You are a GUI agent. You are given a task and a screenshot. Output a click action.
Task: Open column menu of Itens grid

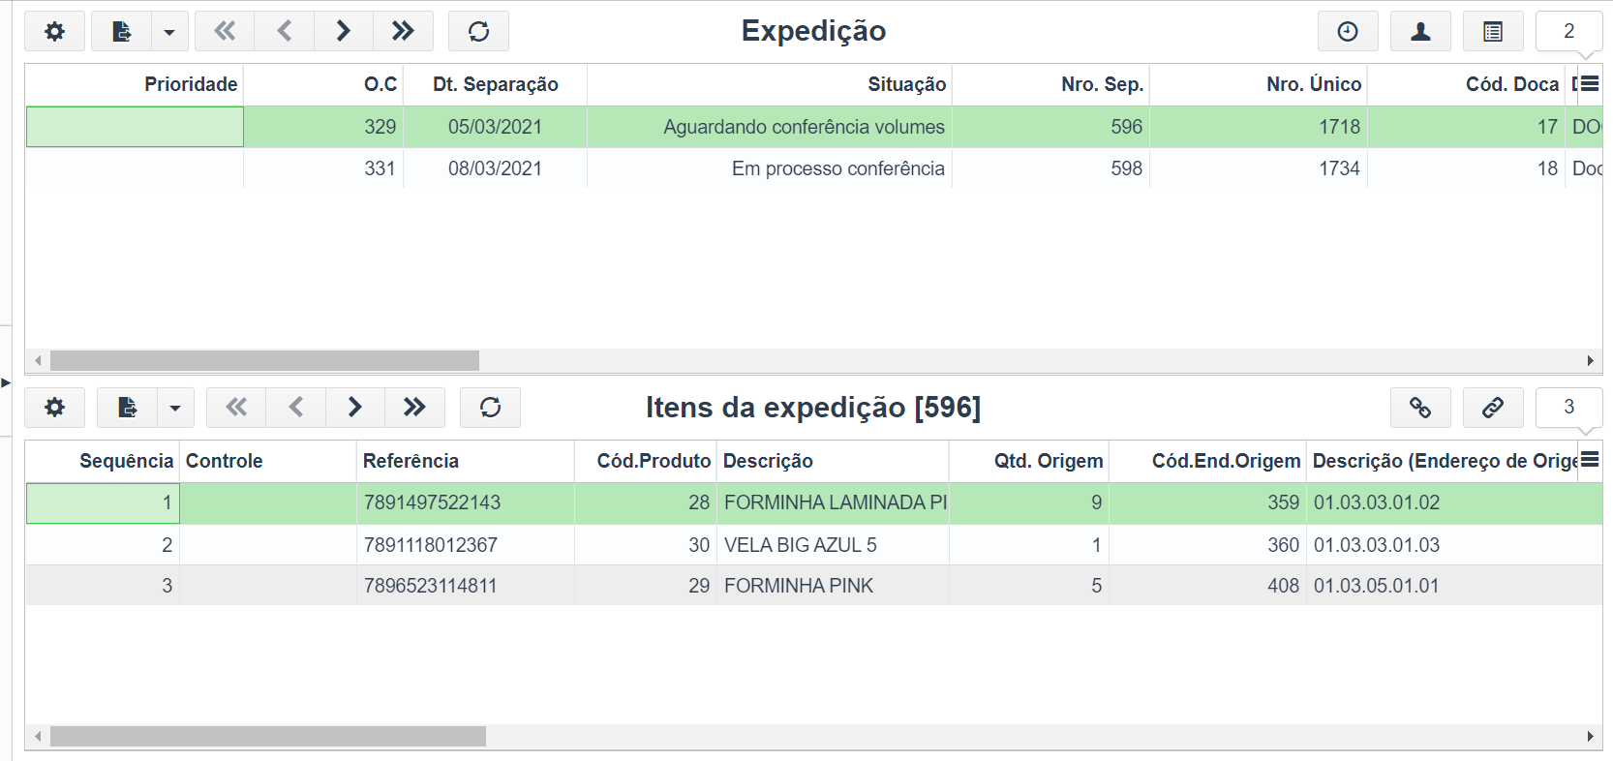coord(1590,460)
